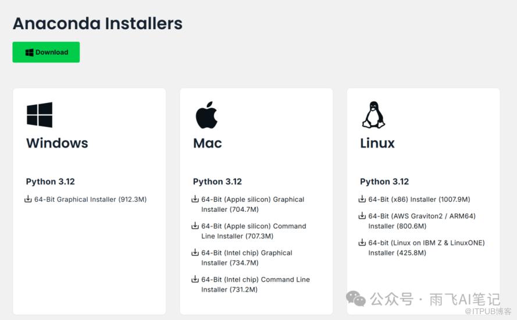Click the download icon for the Apple silicon Graphical Installer

point(195,199)
